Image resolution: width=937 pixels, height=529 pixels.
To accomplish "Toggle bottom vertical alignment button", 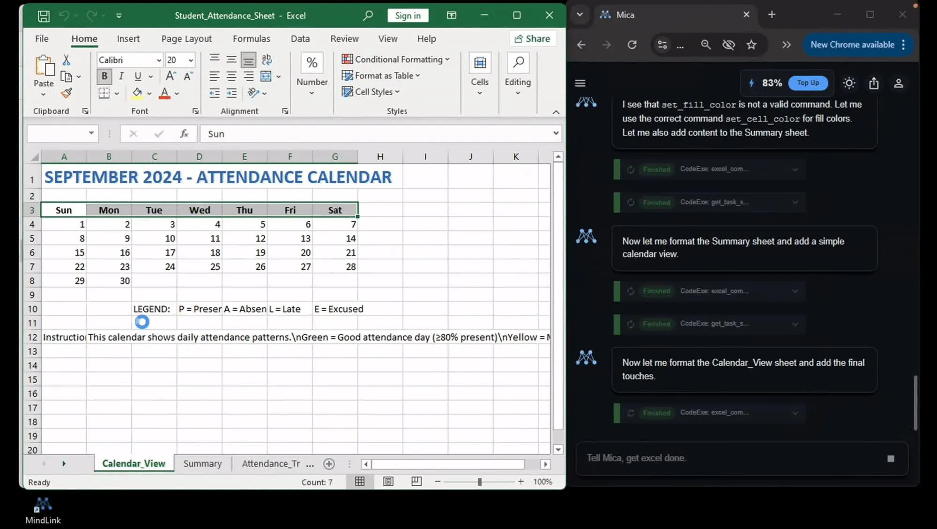I will point(248,60).
